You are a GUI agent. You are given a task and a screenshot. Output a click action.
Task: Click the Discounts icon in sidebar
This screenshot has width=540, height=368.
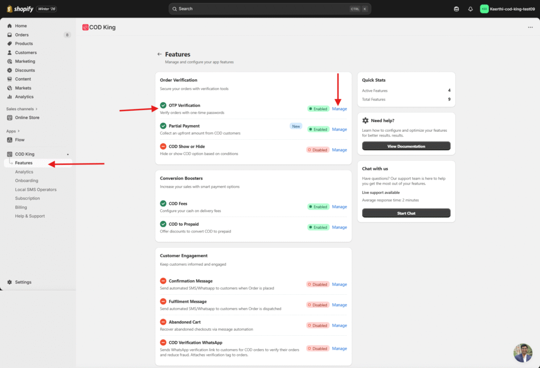(9, 70)
